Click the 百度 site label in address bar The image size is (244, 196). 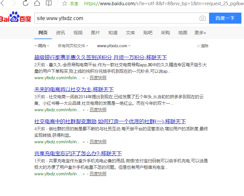tap(74, 4)
